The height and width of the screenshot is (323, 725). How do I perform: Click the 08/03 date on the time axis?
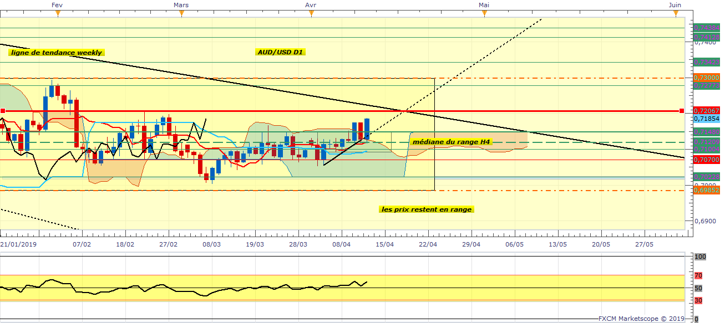pyautogui.click(x=212, y=244)
